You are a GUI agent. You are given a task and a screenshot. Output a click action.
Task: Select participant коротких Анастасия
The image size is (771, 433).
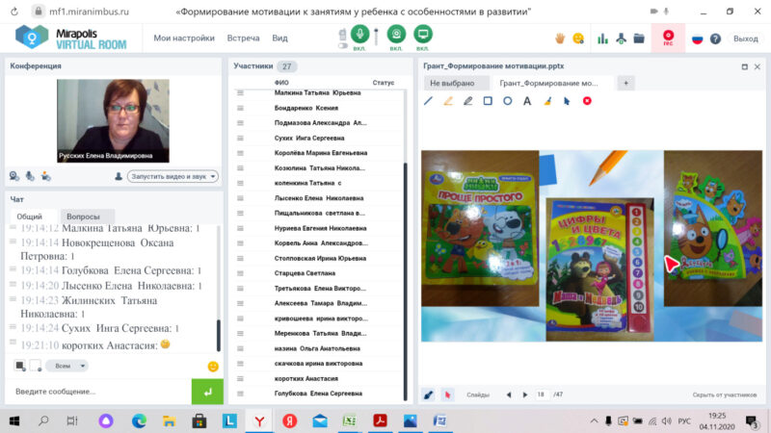[306, 378]
